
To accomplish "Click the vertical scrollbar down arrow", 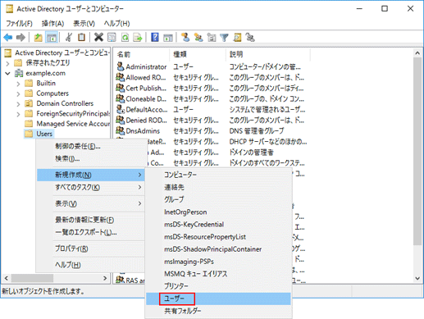I will (417, 278).
